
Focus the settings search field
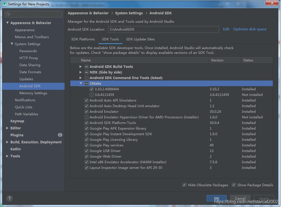coord(33,14)
